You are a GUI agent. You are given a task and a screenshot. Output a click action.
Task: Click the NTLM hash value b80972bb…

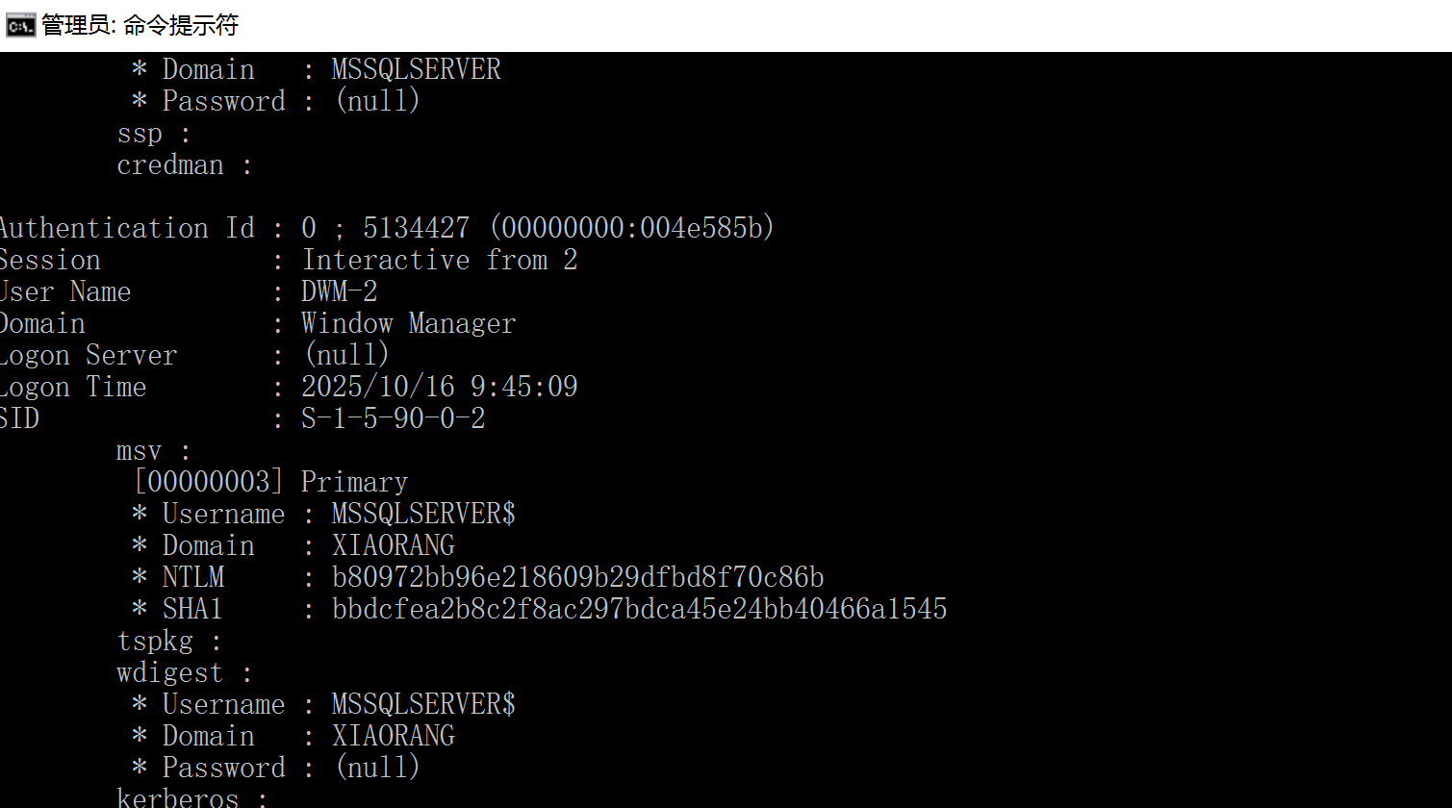coord(577,577)
